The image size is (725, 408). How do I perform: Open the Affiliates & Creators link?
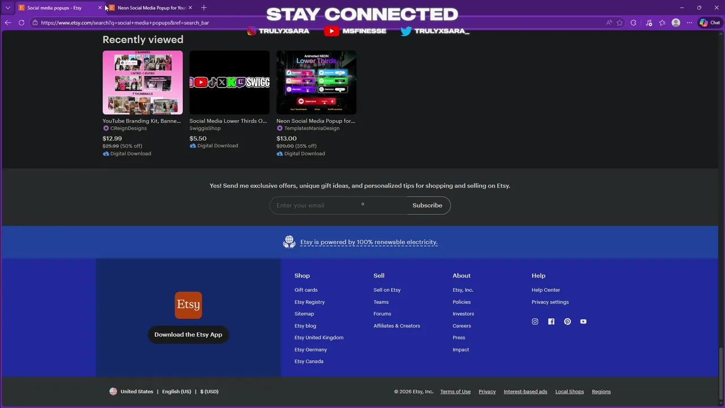(397, 326)
